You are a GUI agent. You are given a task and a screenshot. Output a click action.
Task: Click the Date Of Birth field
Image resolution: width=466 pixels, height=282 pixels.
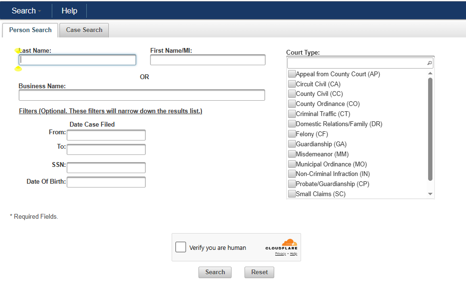click(x=106, y=182)
